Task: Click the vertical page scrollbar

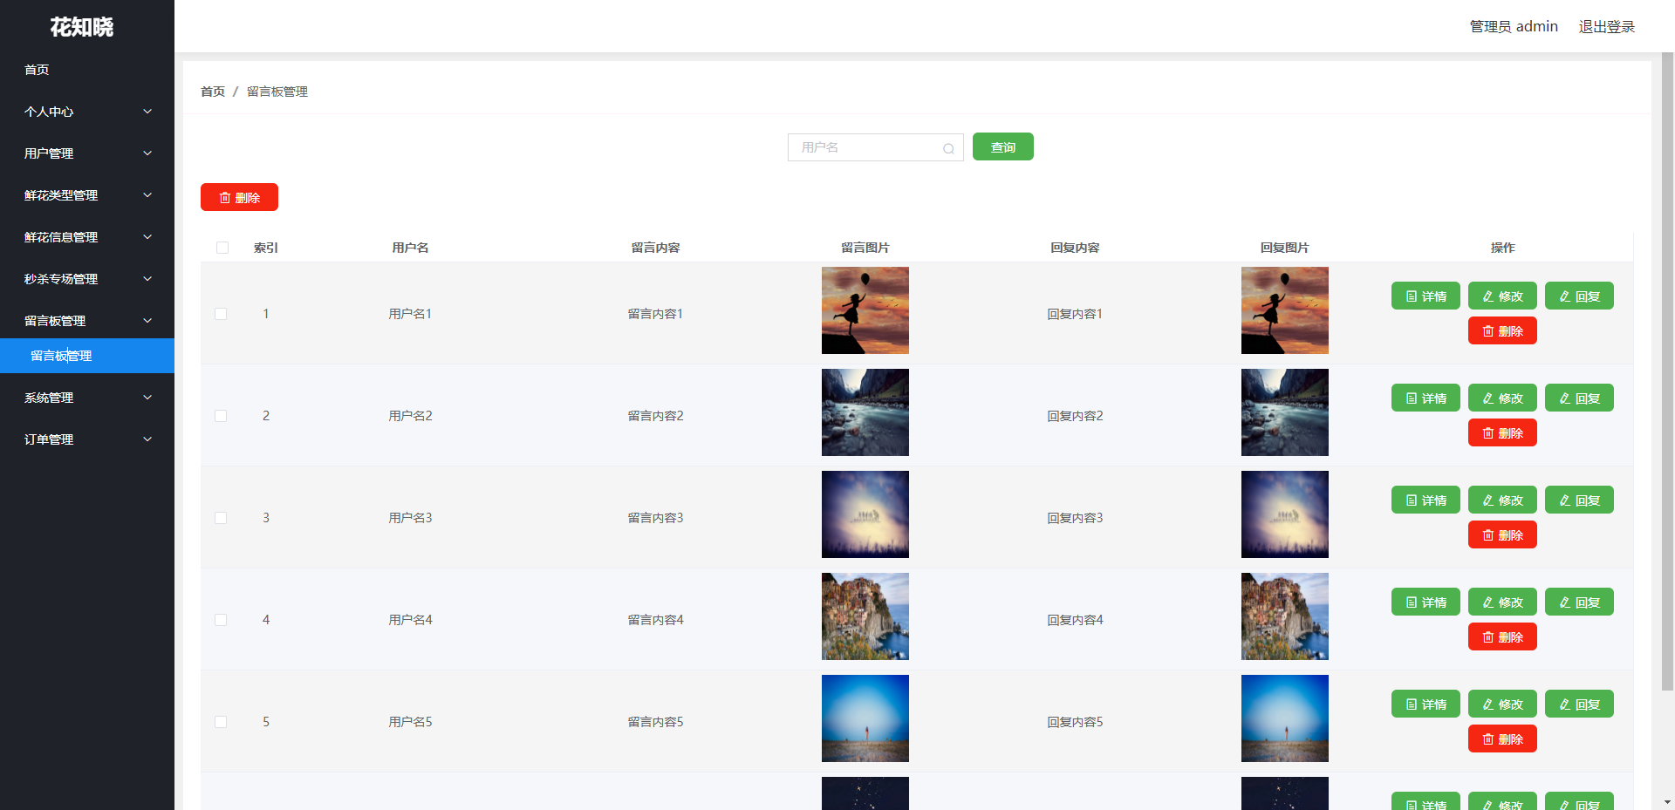Action: pos(1667,371)
